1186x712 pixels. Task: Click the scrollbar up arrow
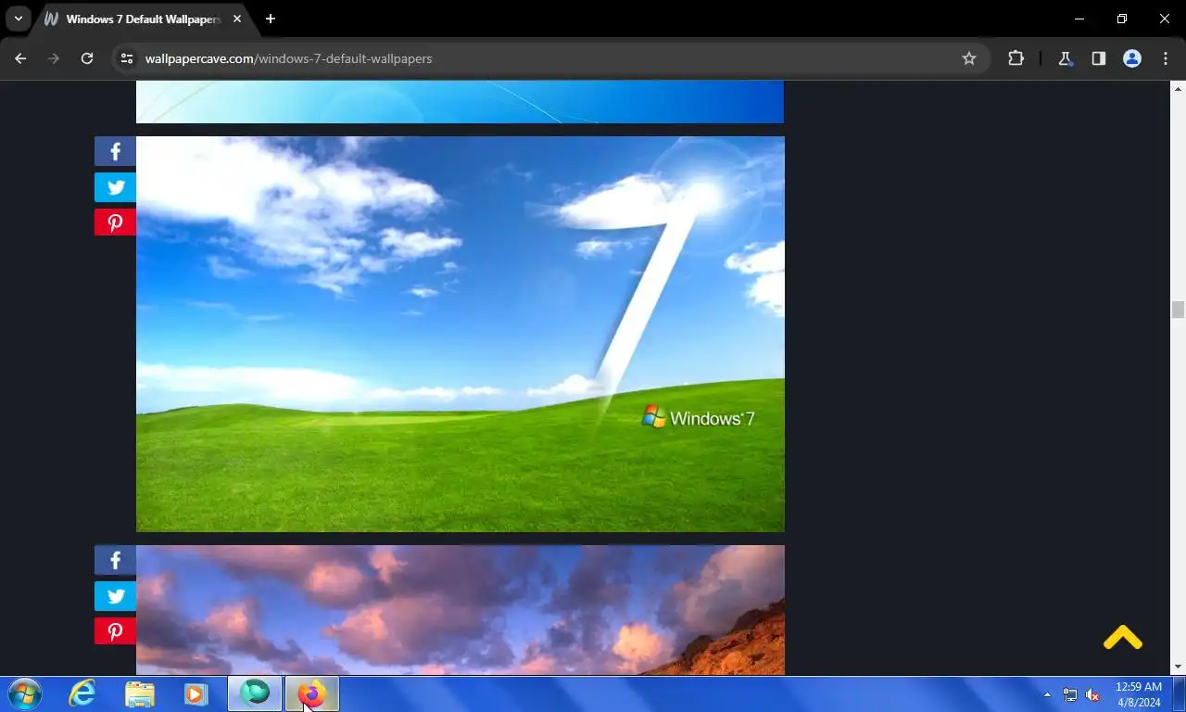click(x=1178, y=88)
